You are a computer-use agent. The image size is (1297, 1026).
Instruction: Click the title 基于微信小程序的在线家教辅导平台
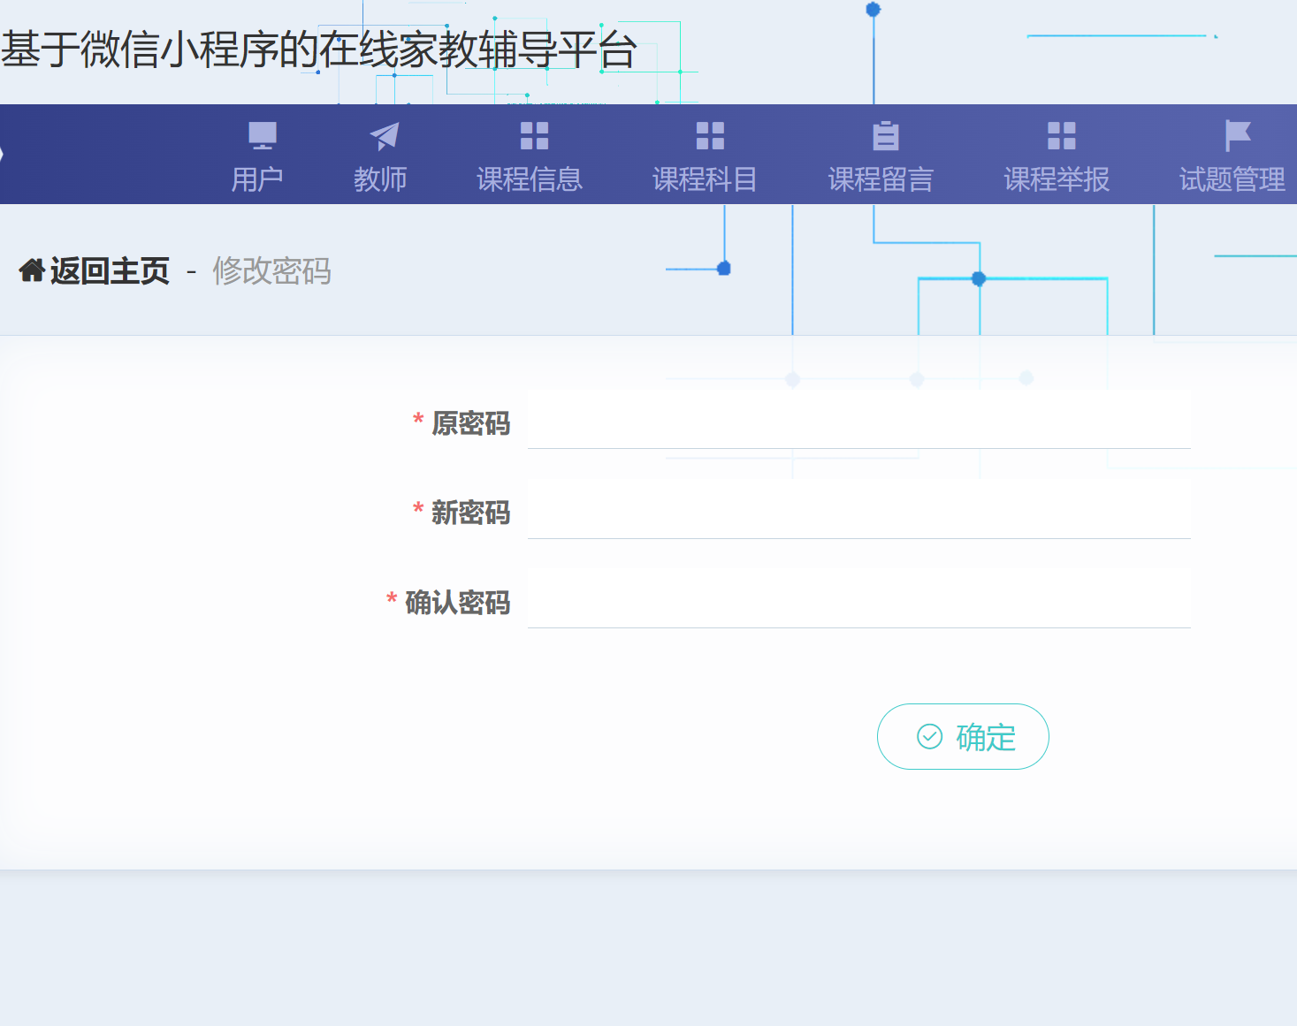[318, 49]
